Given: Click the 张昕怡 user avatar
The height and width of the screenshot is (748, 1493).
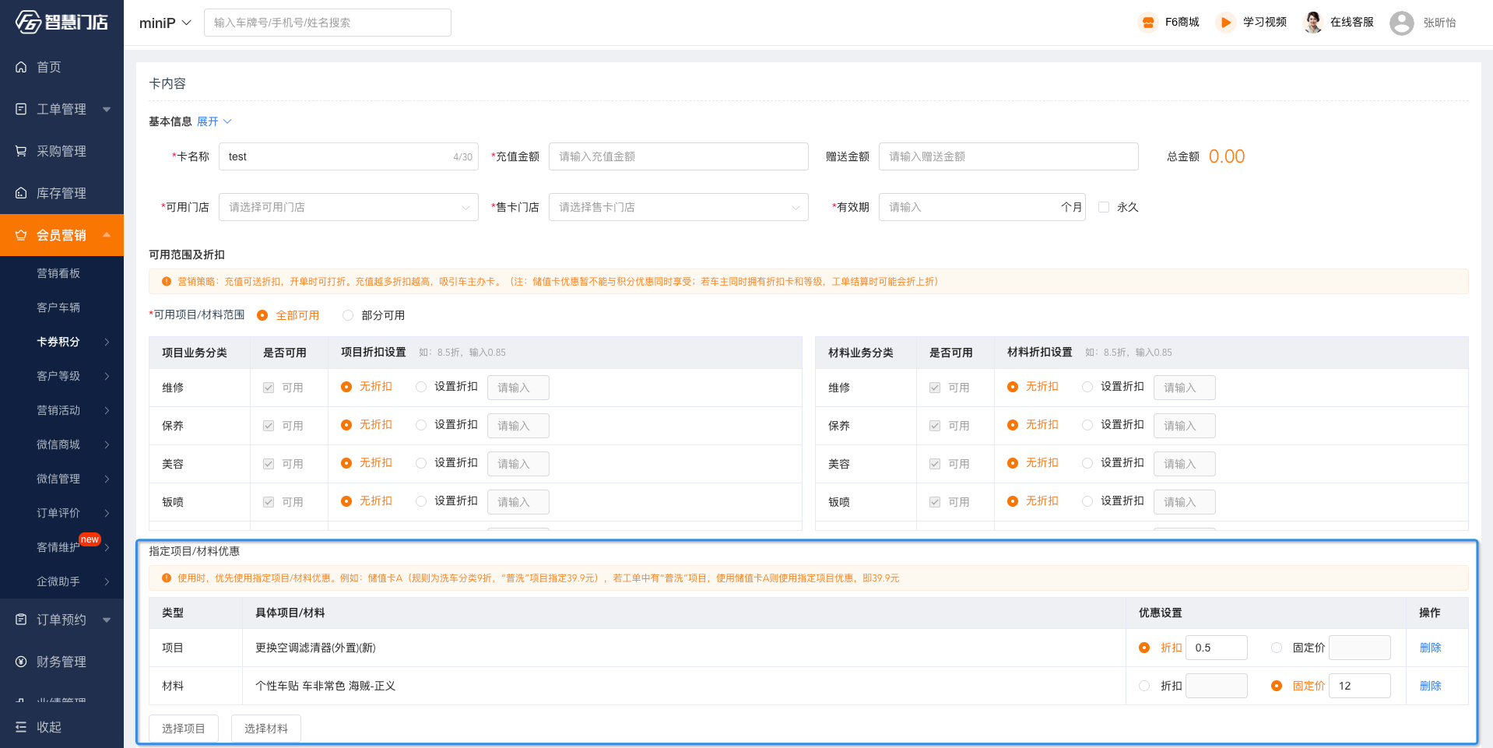Looking at the screenshot, I should pos(1402,23).
